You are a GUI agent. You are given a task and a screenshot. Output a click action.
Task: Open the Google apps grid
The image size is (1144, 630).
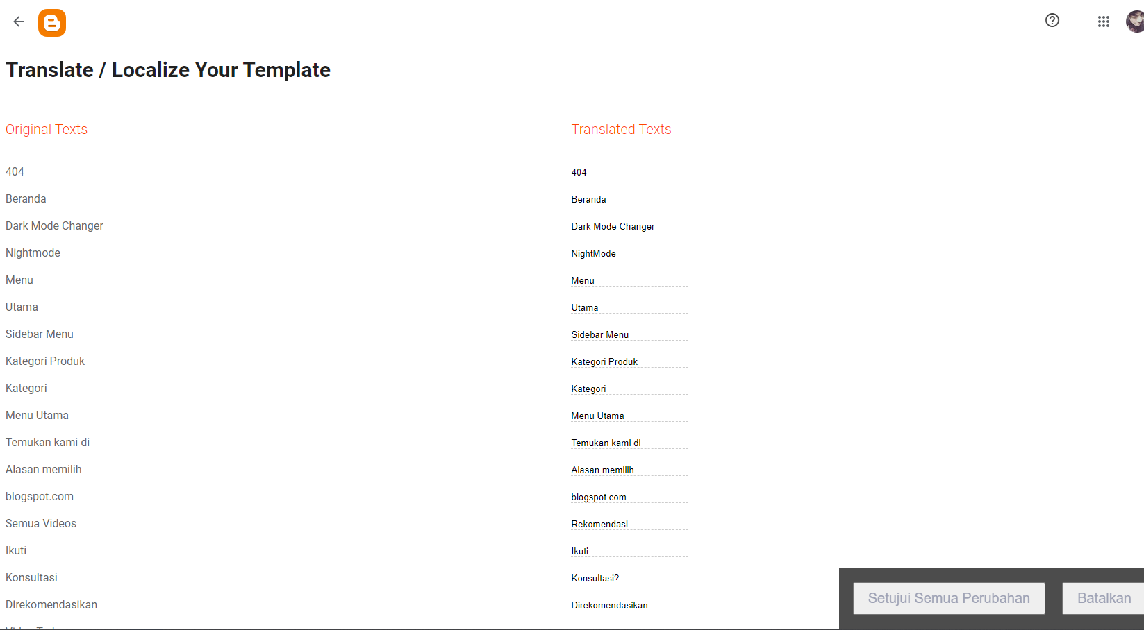pos(1103,22)
